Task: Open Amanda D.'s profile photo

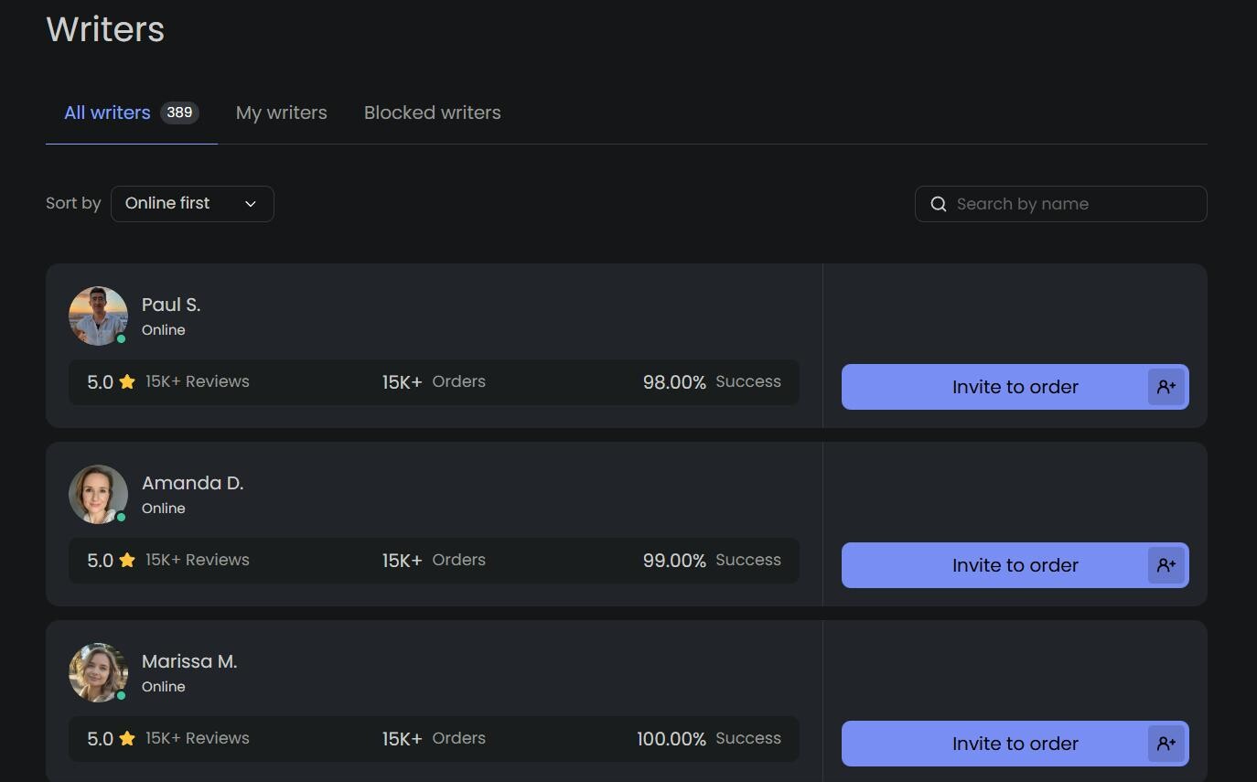Action: tap(98, 494)
